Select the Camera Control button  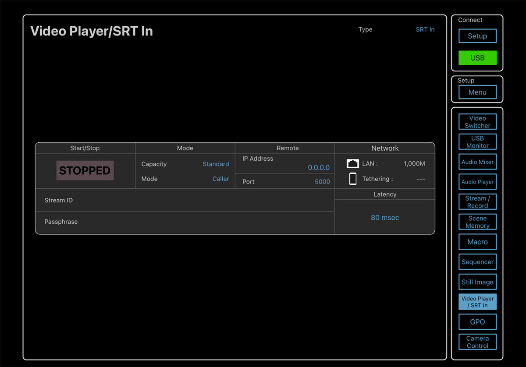point(477,342)
